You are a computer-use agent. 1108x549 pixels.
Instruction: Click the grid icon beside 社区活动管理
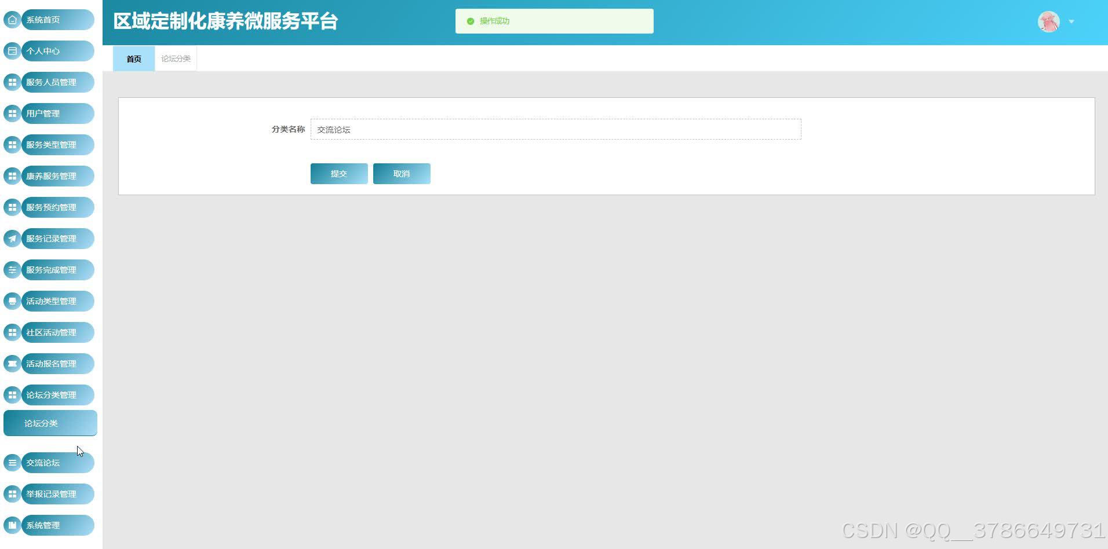(12, 332)
